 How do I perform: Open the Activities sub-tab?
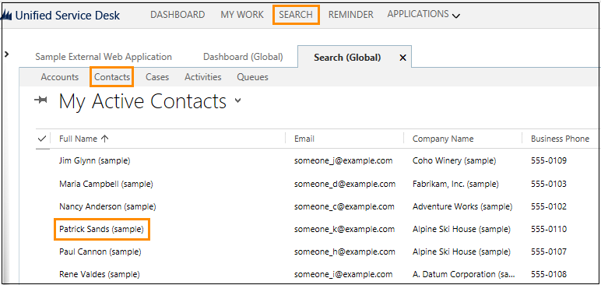[x=202, y=77]
